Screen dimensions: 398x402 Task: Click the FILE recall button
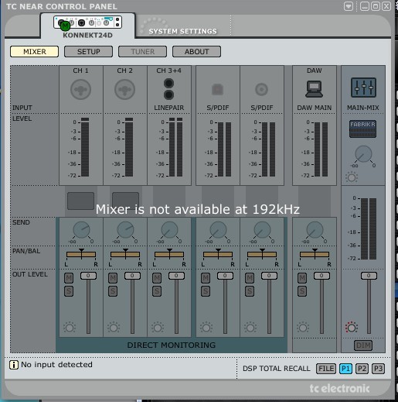[x=326, y=369]
